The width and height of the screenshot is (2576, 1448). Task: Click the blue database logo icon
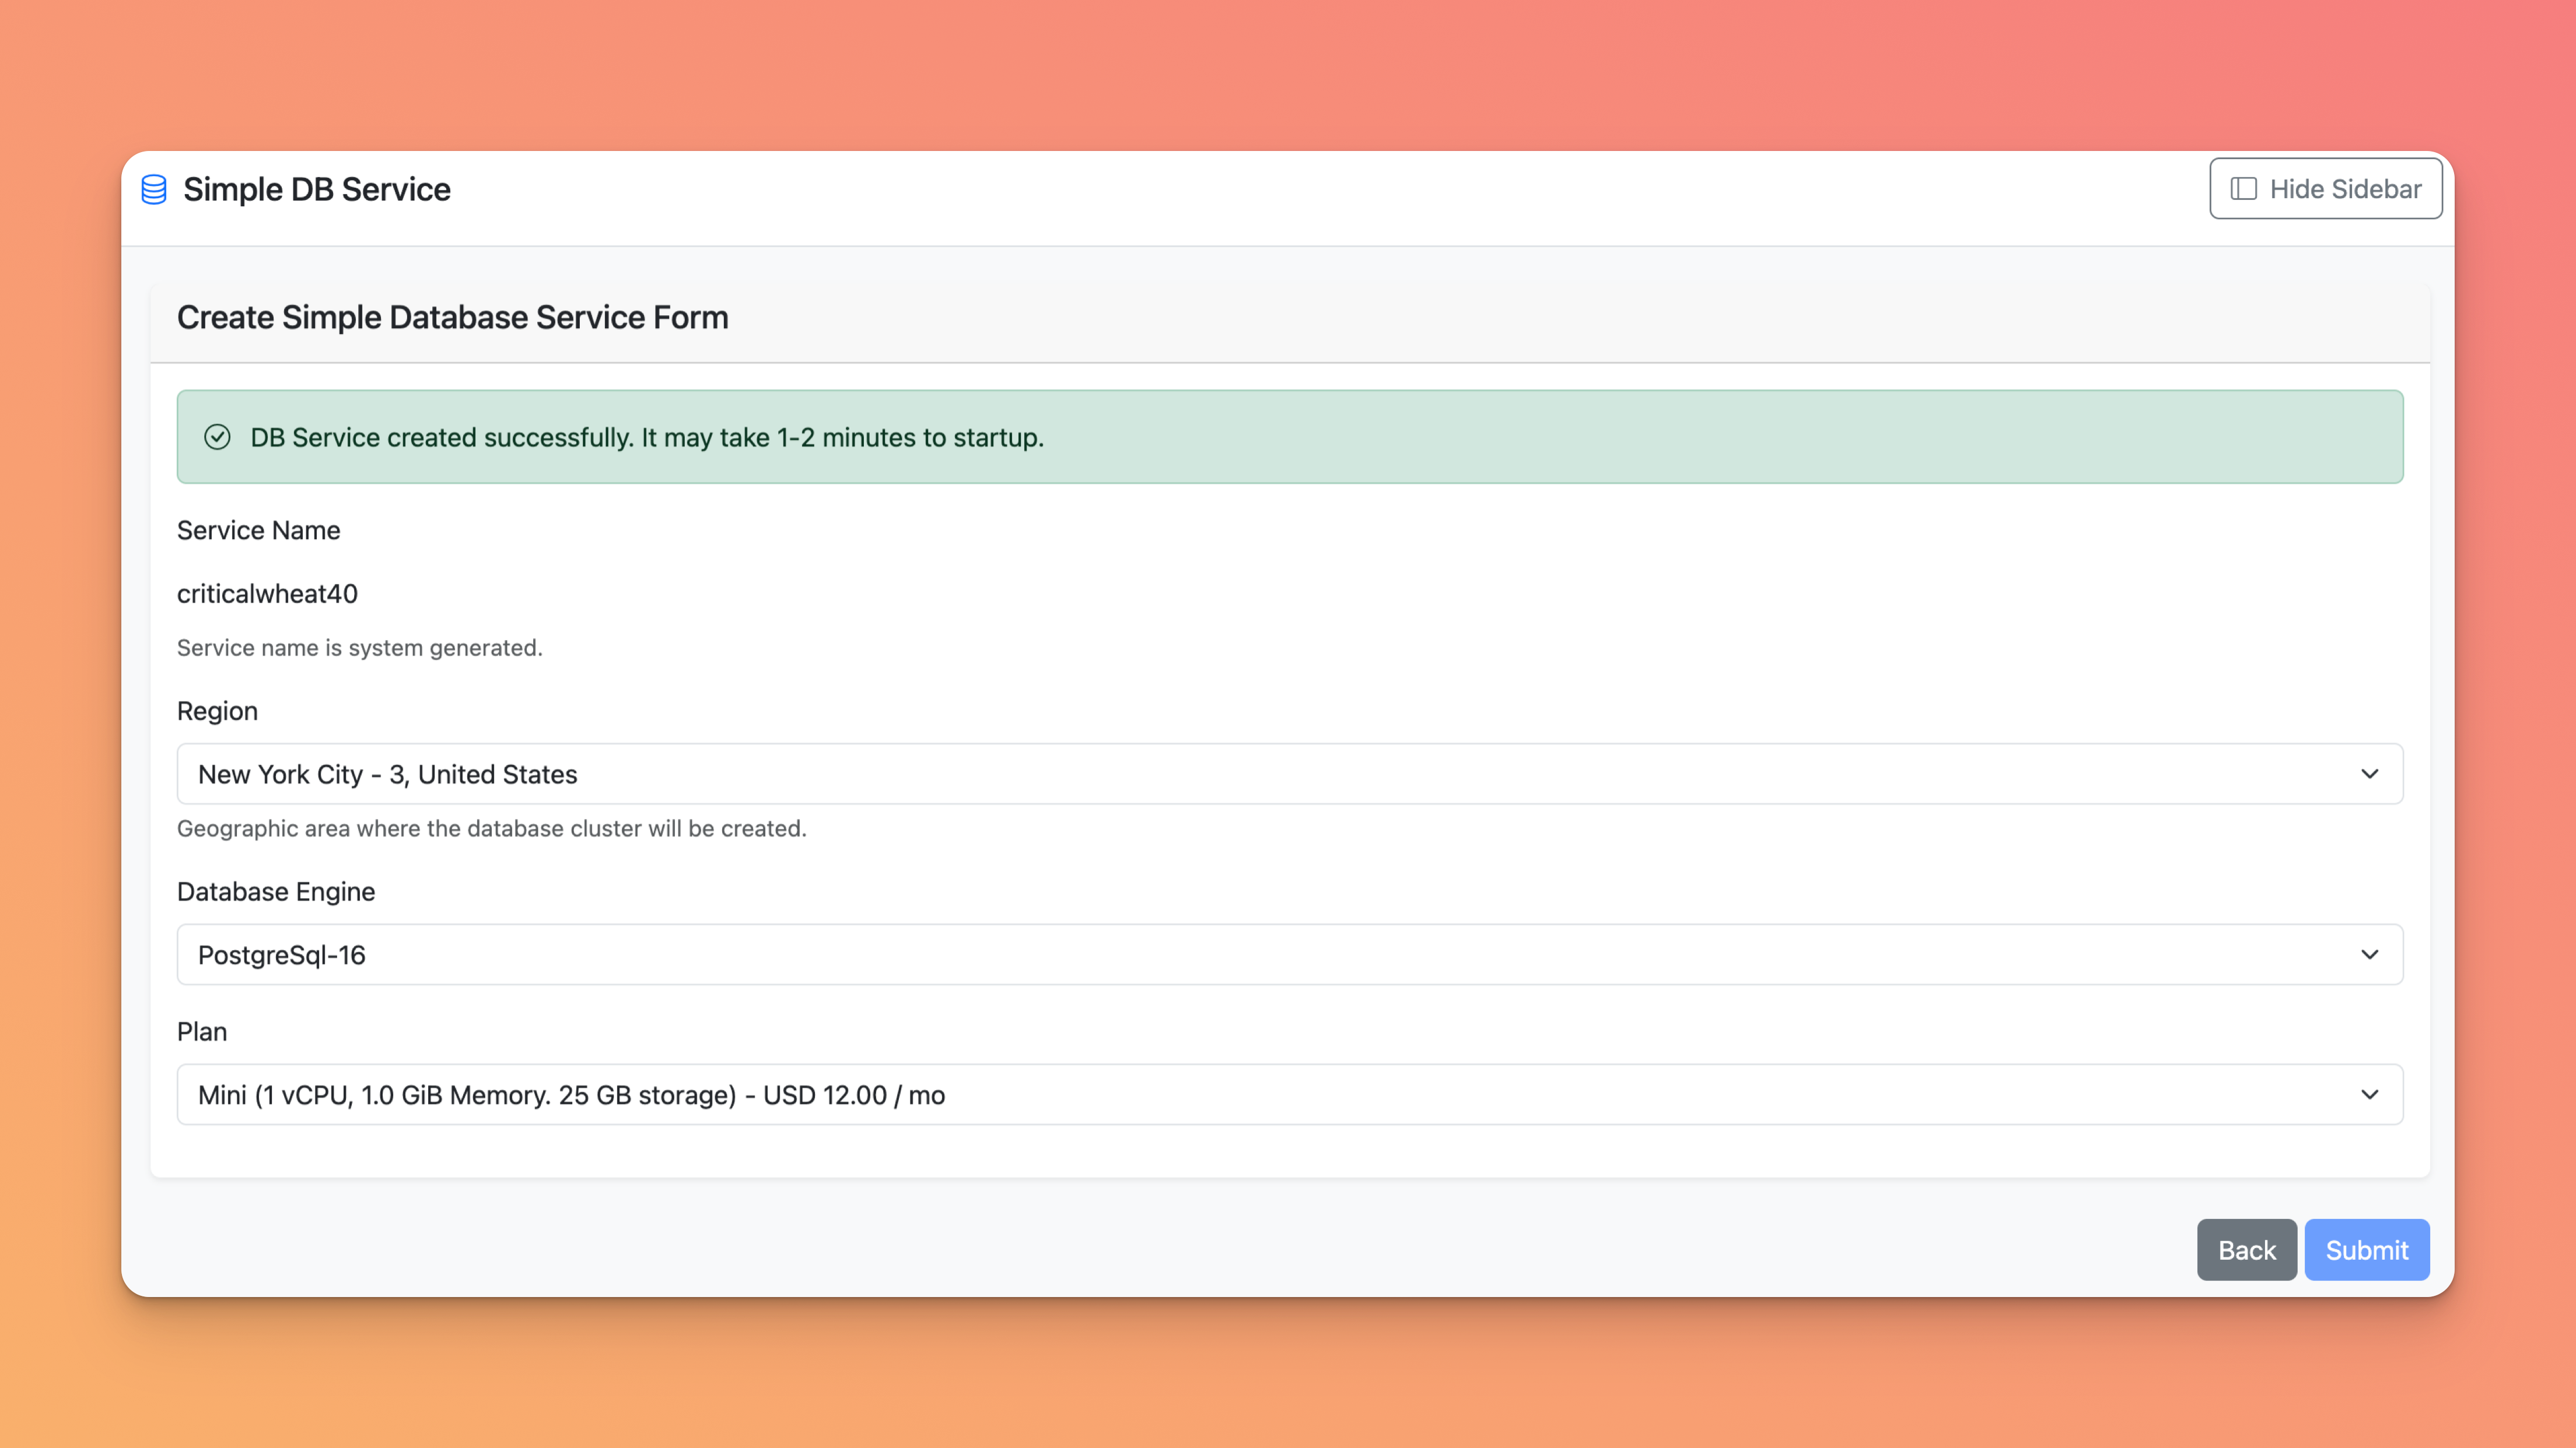154,189
